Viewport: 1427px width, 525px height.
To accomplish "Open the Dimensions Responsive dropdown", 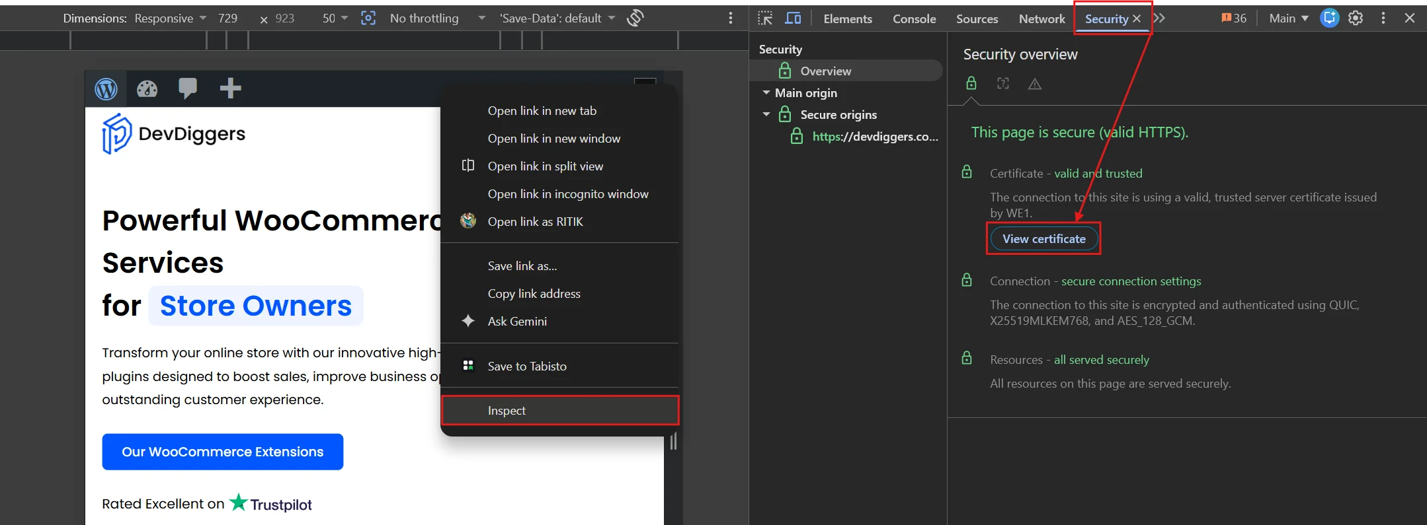I will [171, 18].
